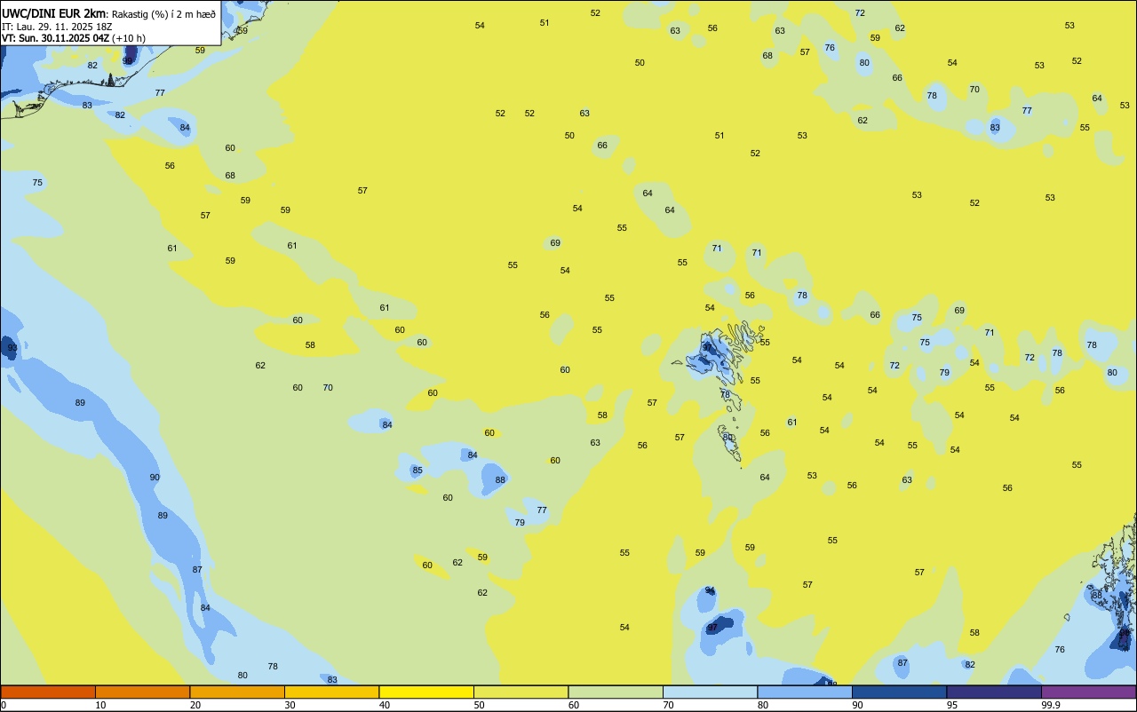Select the 40–50 bright yellow legend swatch
This screenshot has height=712, width=1137.
426,692
